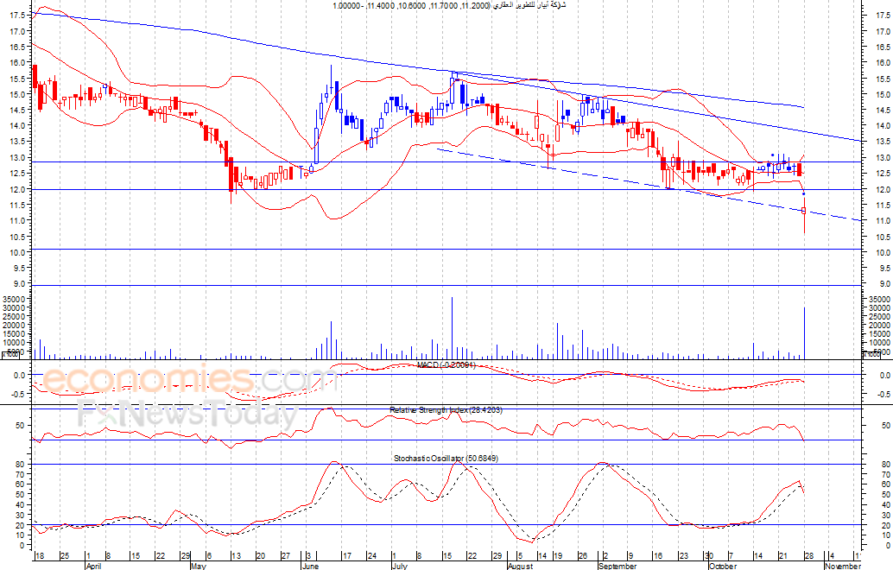Click the -0.5 label on left MACD axis
This screenshot has height=570, width=893.
(19, 394)
